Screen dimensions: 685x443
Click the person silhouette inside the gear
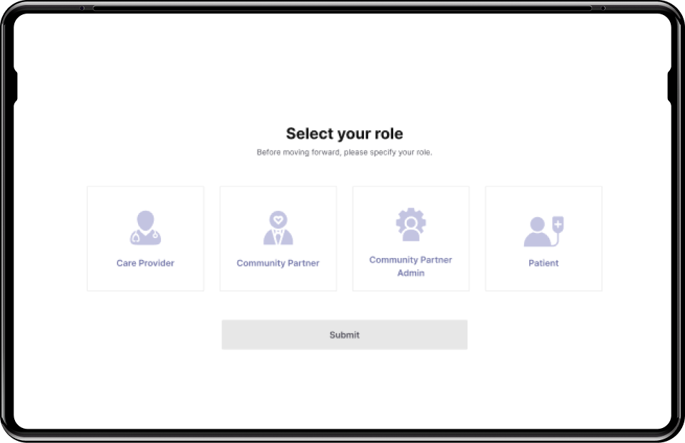tap(411, 227)
